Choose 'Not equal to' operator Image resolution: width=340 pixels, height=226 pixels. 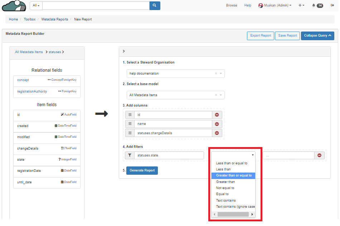coord(225,188)
